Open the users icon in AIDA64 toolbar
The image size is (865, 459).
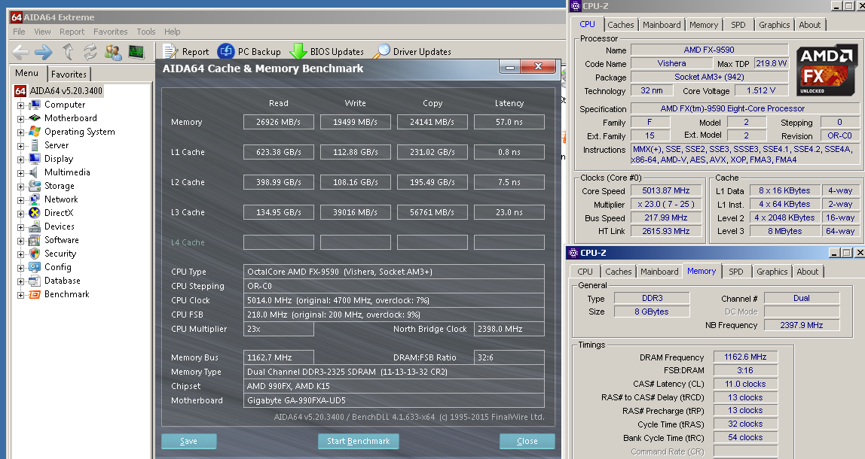click(113, 52)
